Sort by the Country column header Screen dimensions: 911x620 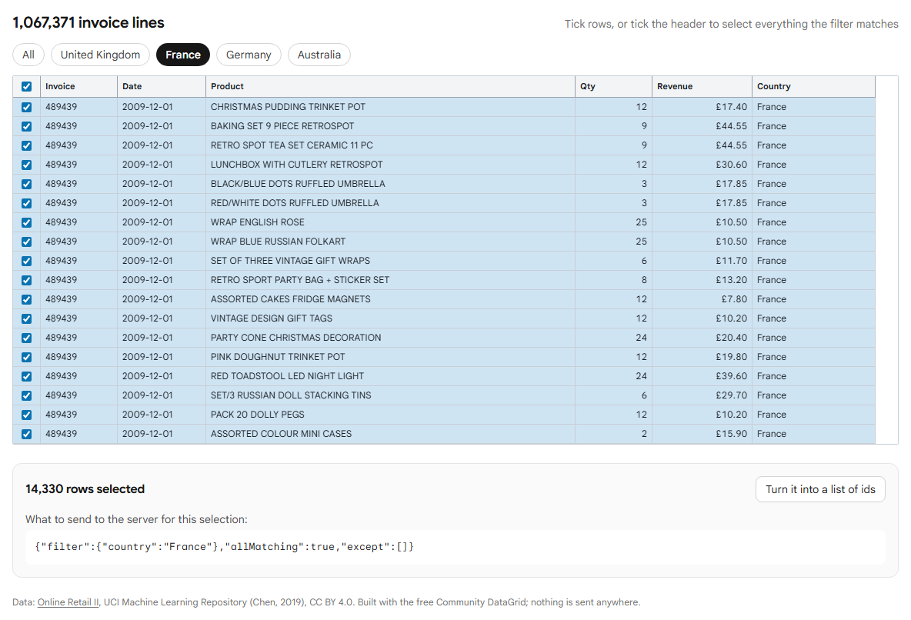(x=813, y=87)
